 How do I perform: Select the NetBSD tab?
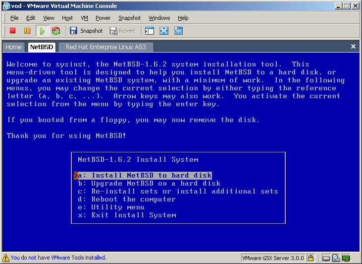pos(42,47)
